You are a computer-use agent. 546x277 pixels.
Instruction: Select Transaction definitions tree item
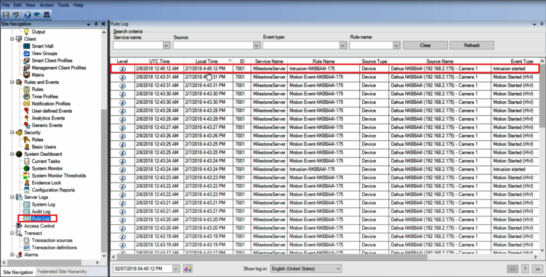[54, 248]
